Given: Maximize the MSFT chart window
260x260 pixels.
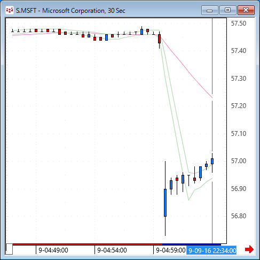Looking at the screenshot, I should (227, 10).
